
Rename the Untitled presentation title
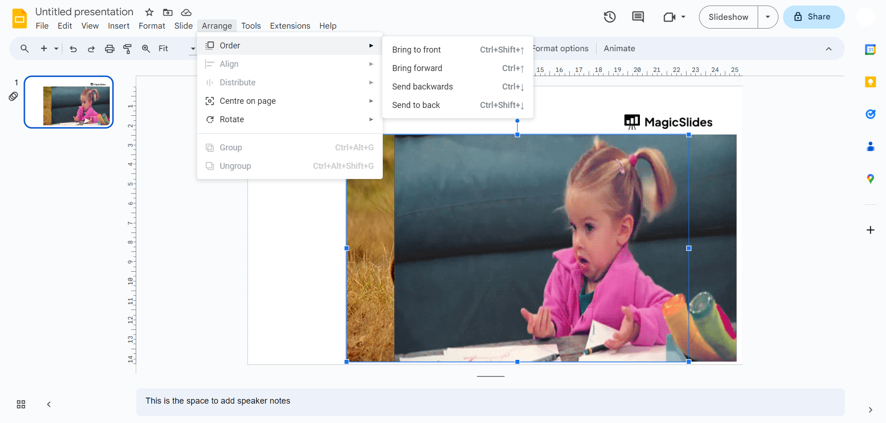(x=84, y=12)
